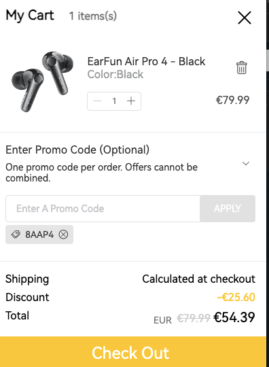
Task: Delete EarFun Air Pro 4 with trash icon
Action: tap(241, 68)
